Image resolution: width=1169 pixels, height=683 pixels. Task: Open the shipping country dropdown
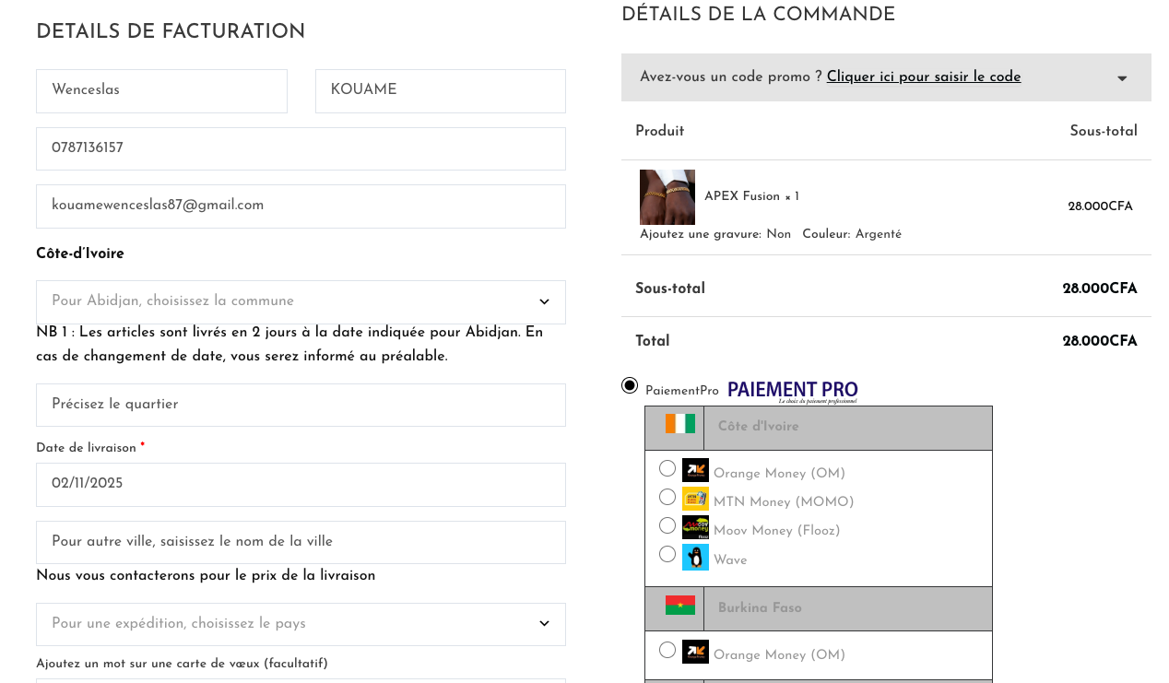301,625
